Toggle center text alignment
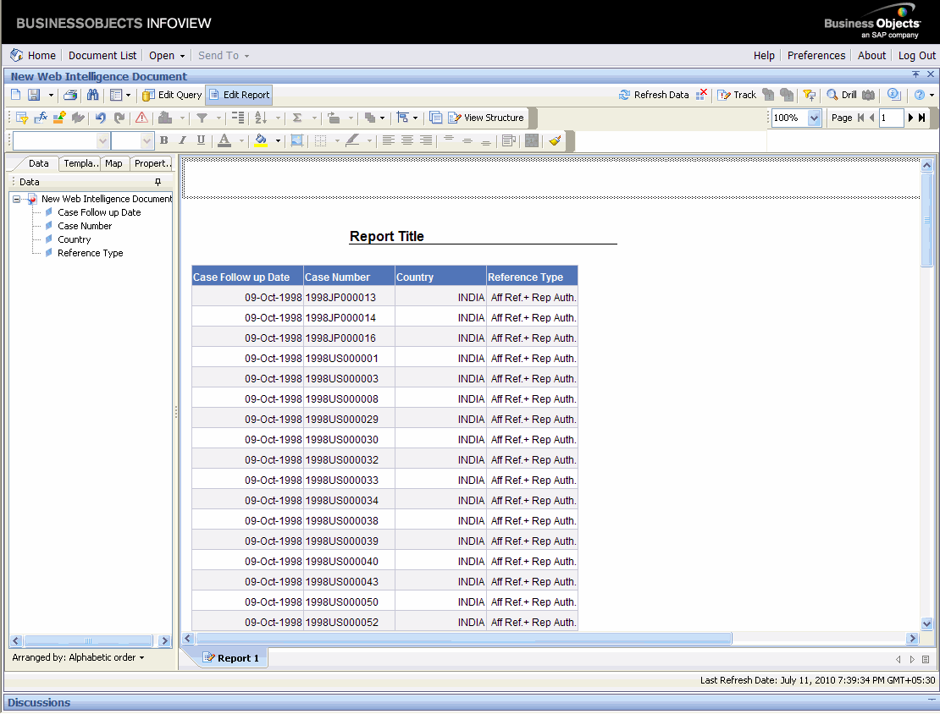This screenshot has width=940, height=714. tap(407, 140)
